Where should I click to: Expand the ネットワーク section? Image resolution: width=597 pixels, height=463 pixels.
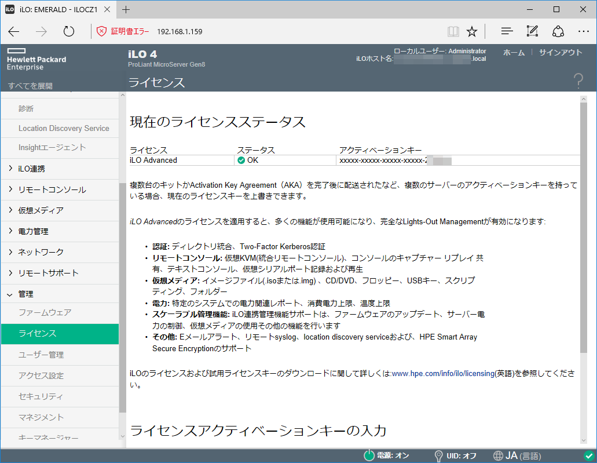tap(60, 252)
